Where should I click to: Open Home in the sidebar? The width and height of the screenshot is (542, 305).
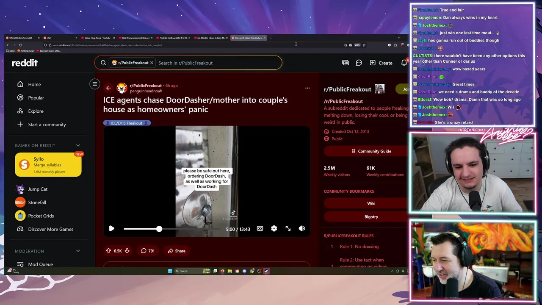click(x=34, y=84)
